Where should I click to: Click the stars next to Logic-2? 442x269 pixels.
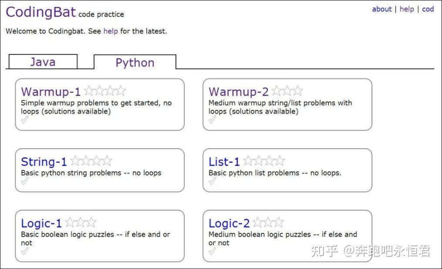pyautogui.click(x=268, y=223)
